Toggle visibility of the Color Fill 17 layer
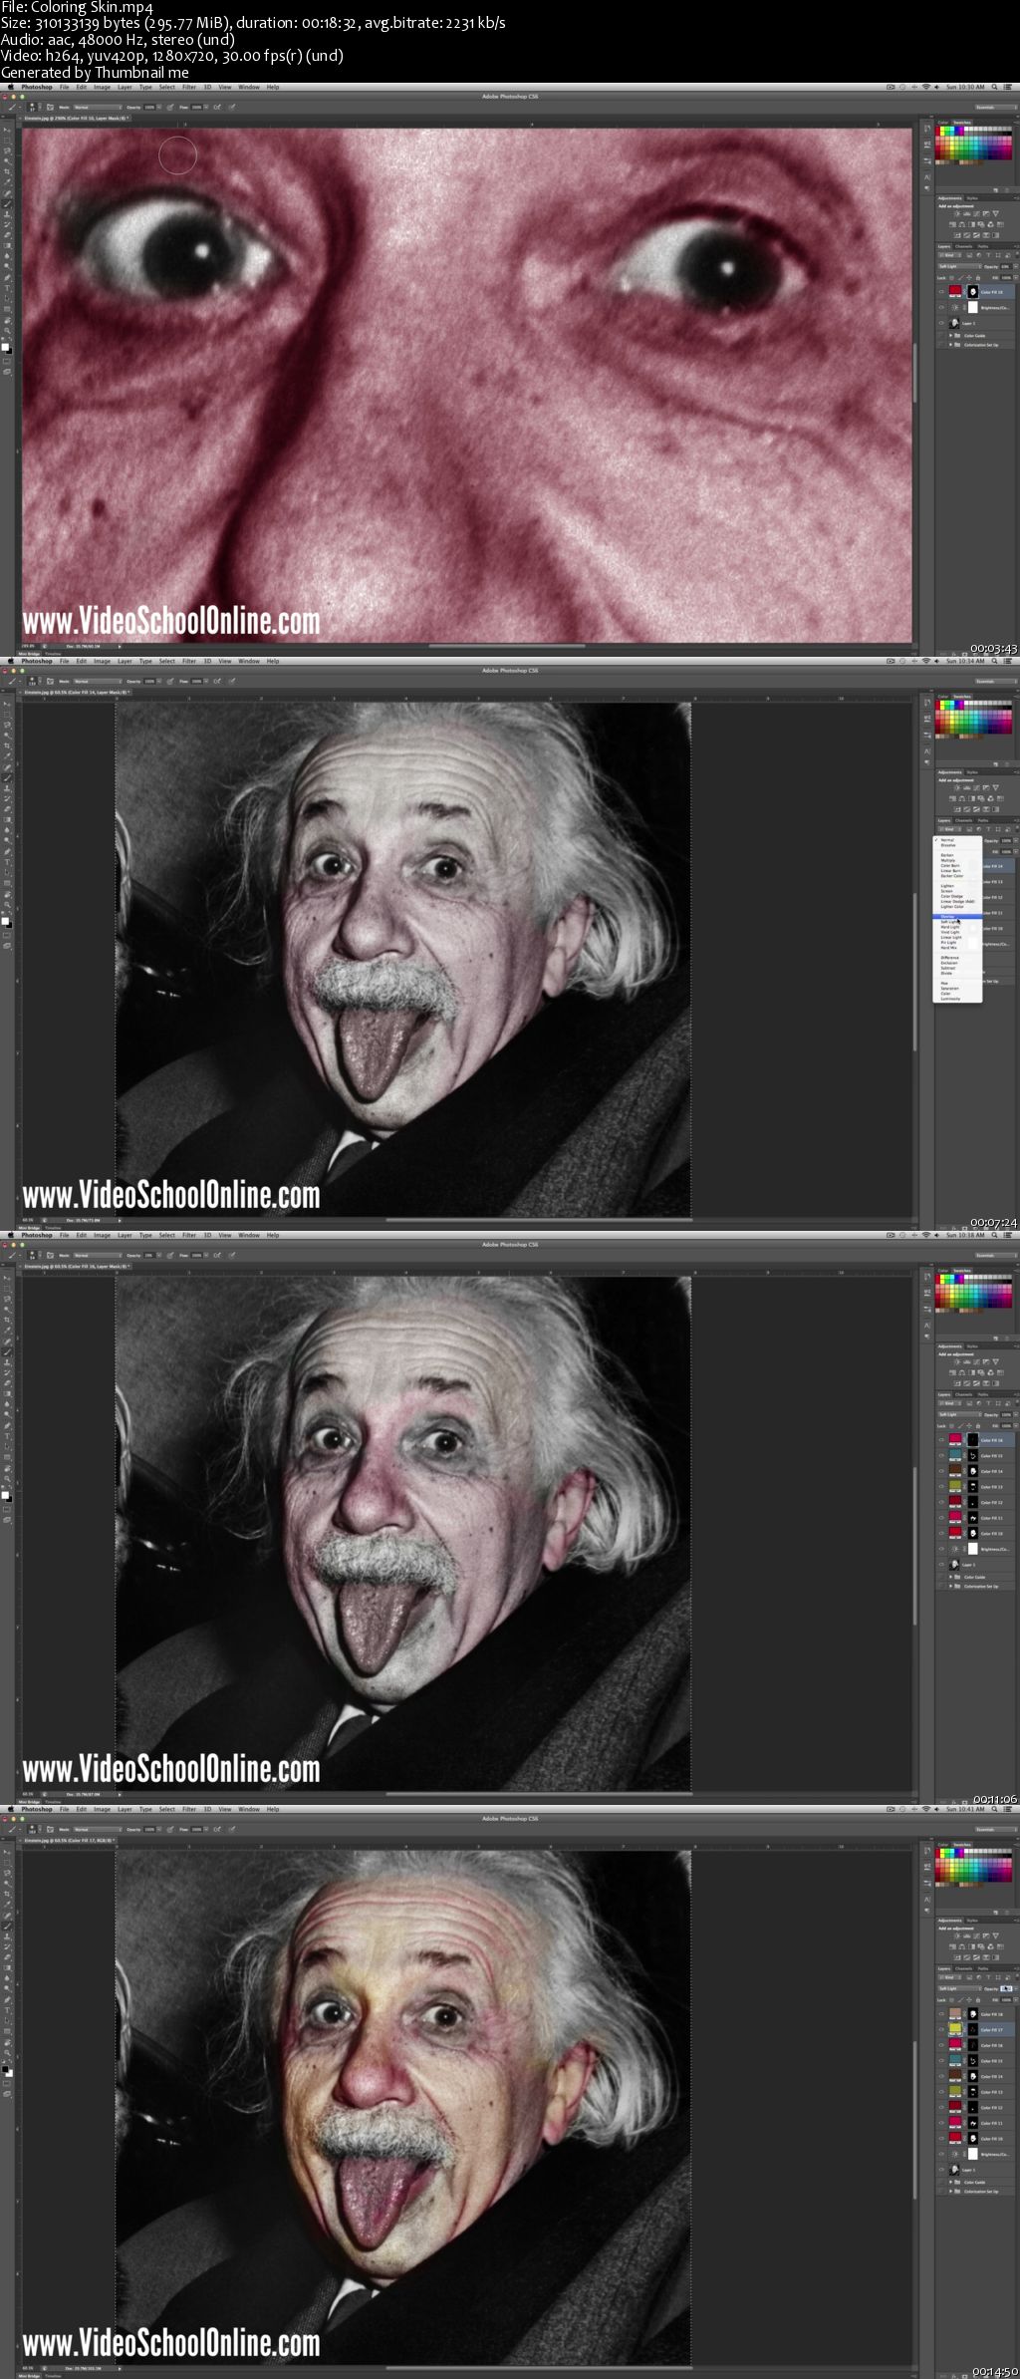 [941, 2029]
